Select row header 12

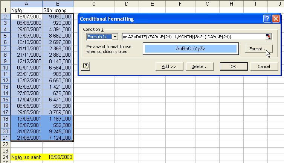pyautogui.click(x=5, y=80)
